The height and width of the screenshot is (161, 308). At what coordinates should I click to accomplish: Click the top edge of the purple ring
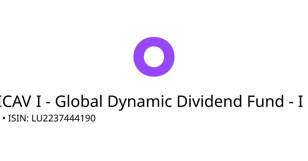coord(154,41)
